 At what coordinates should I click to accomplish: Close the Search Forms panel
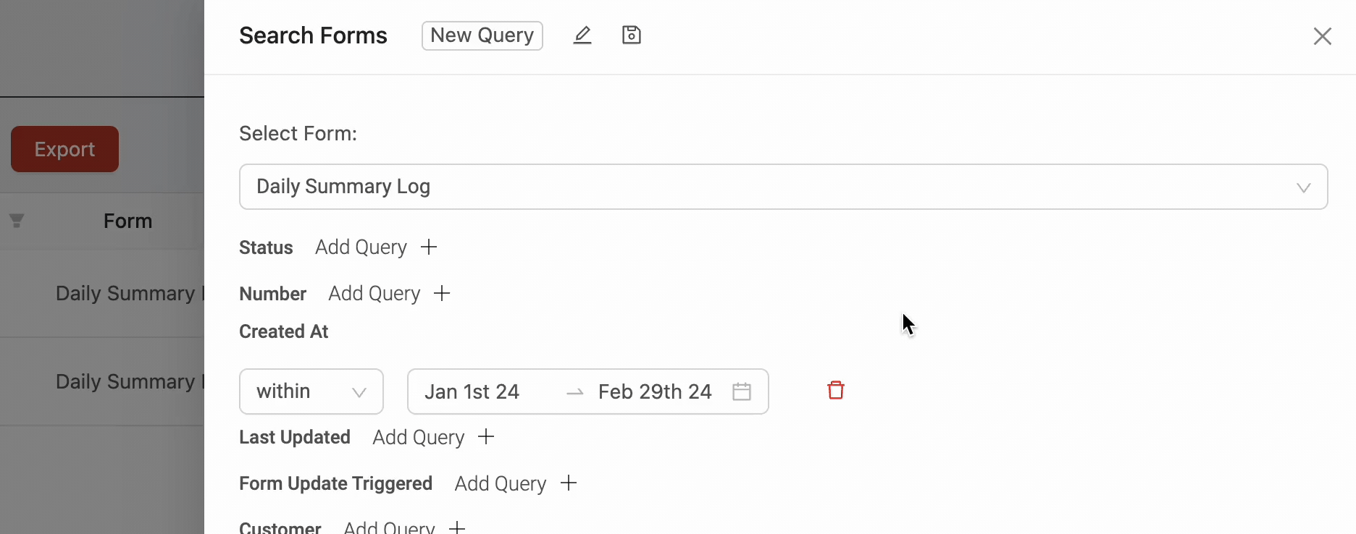tap(1323, 36)
